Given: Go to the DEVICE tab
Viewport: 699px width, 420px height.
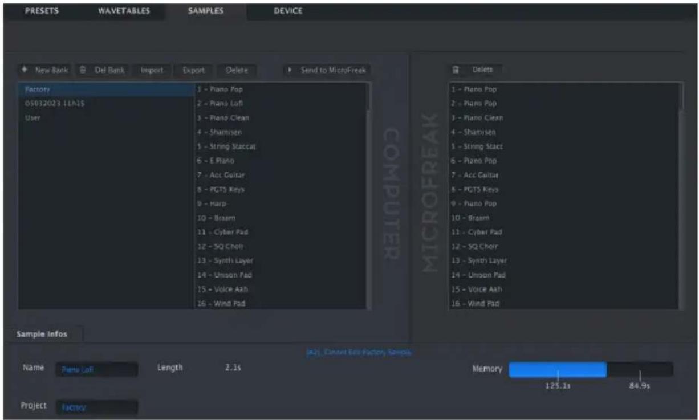Looking at the screenshot, I should pos(288,10).
